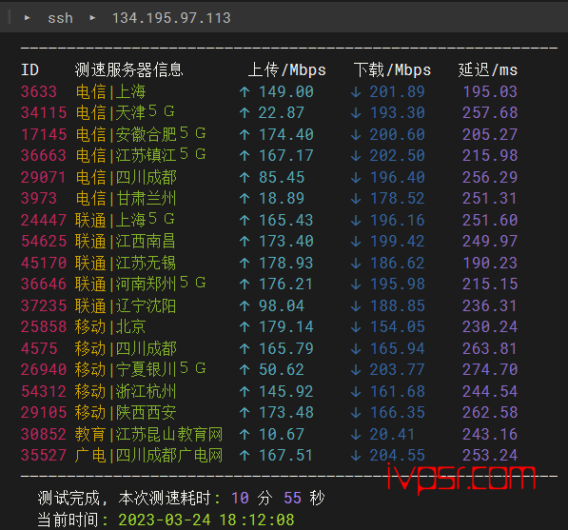Click the 联通|辽宁沈阳 server name
The width and height of the screenshot is (568, 530).
(125, 305)
